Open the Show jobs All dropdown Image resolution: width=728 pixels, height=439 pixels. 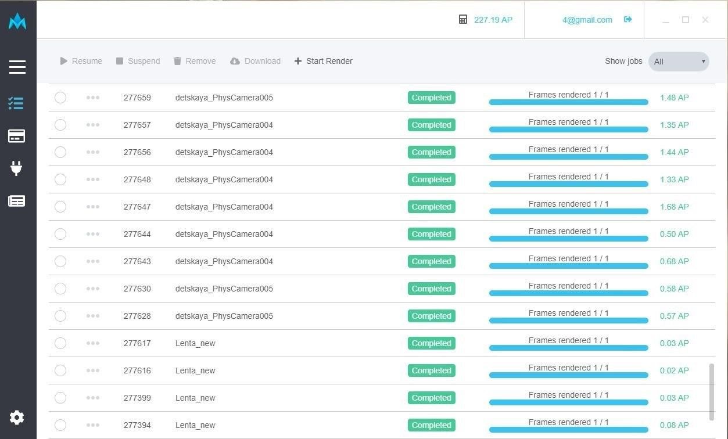[679, 61]
